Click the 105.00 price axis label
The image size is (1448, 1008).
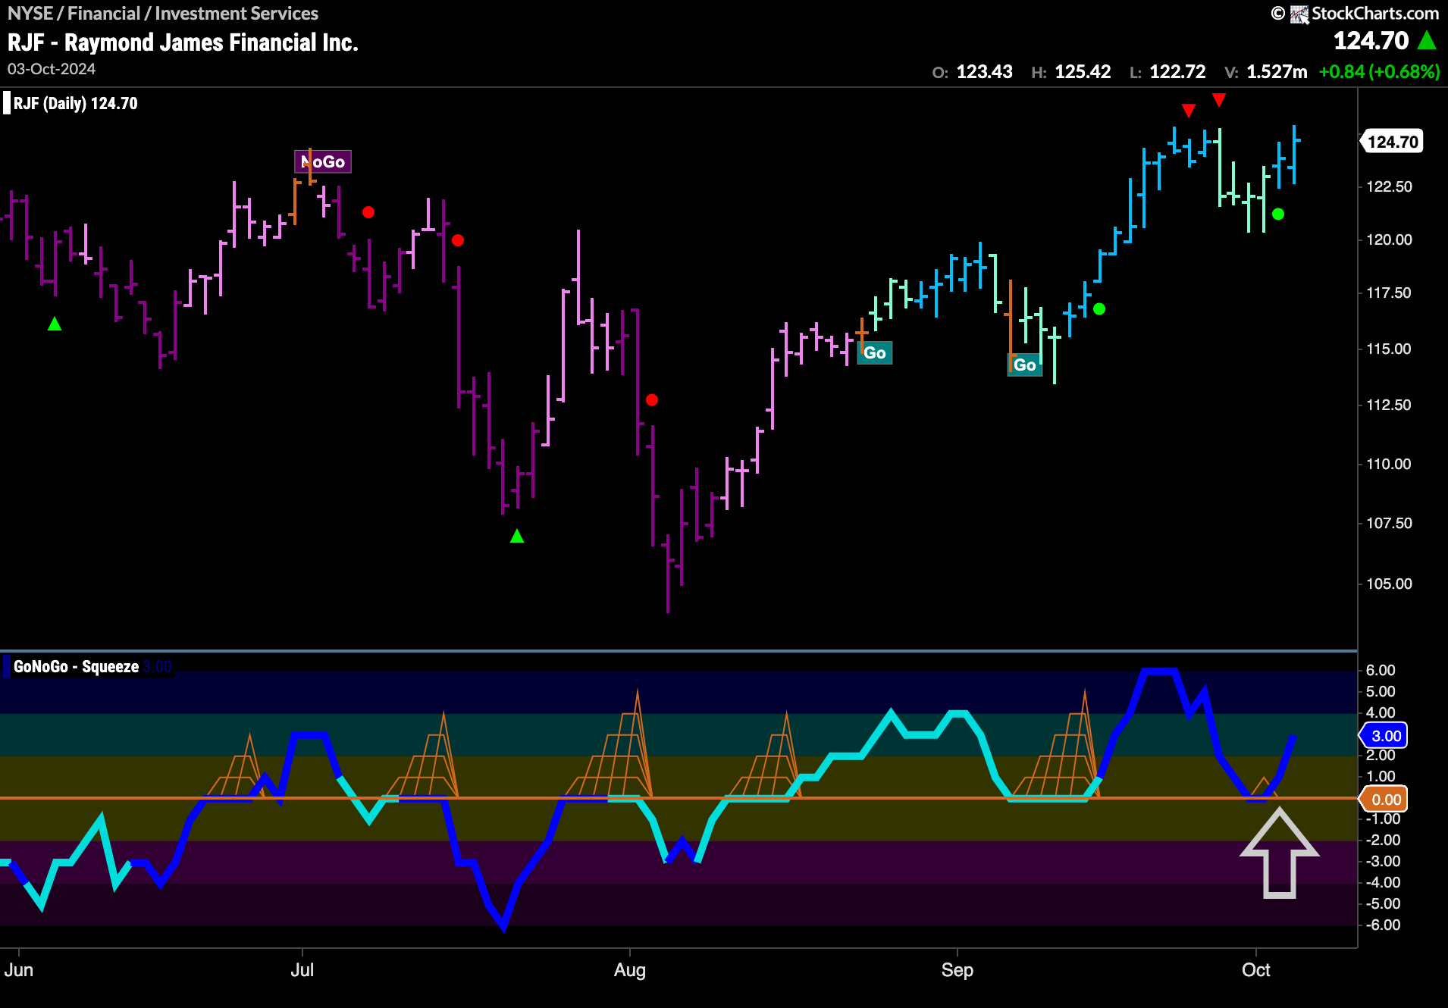(x=1389, y=584)
